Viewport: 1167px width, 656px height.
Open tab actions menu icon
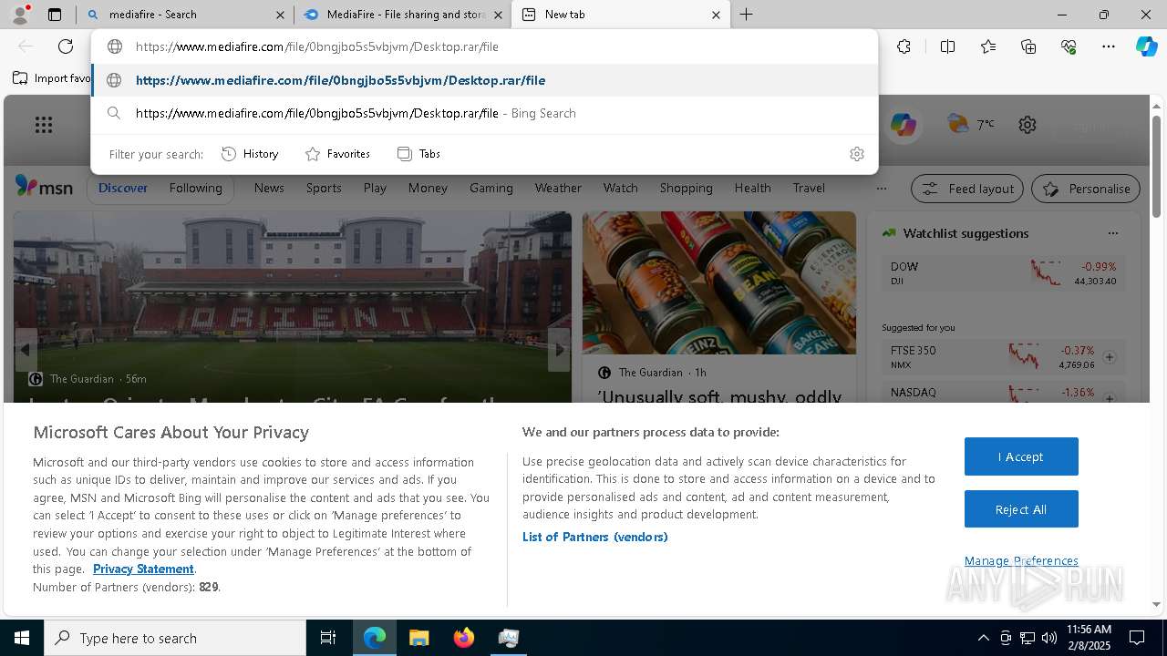click(55, 15)
